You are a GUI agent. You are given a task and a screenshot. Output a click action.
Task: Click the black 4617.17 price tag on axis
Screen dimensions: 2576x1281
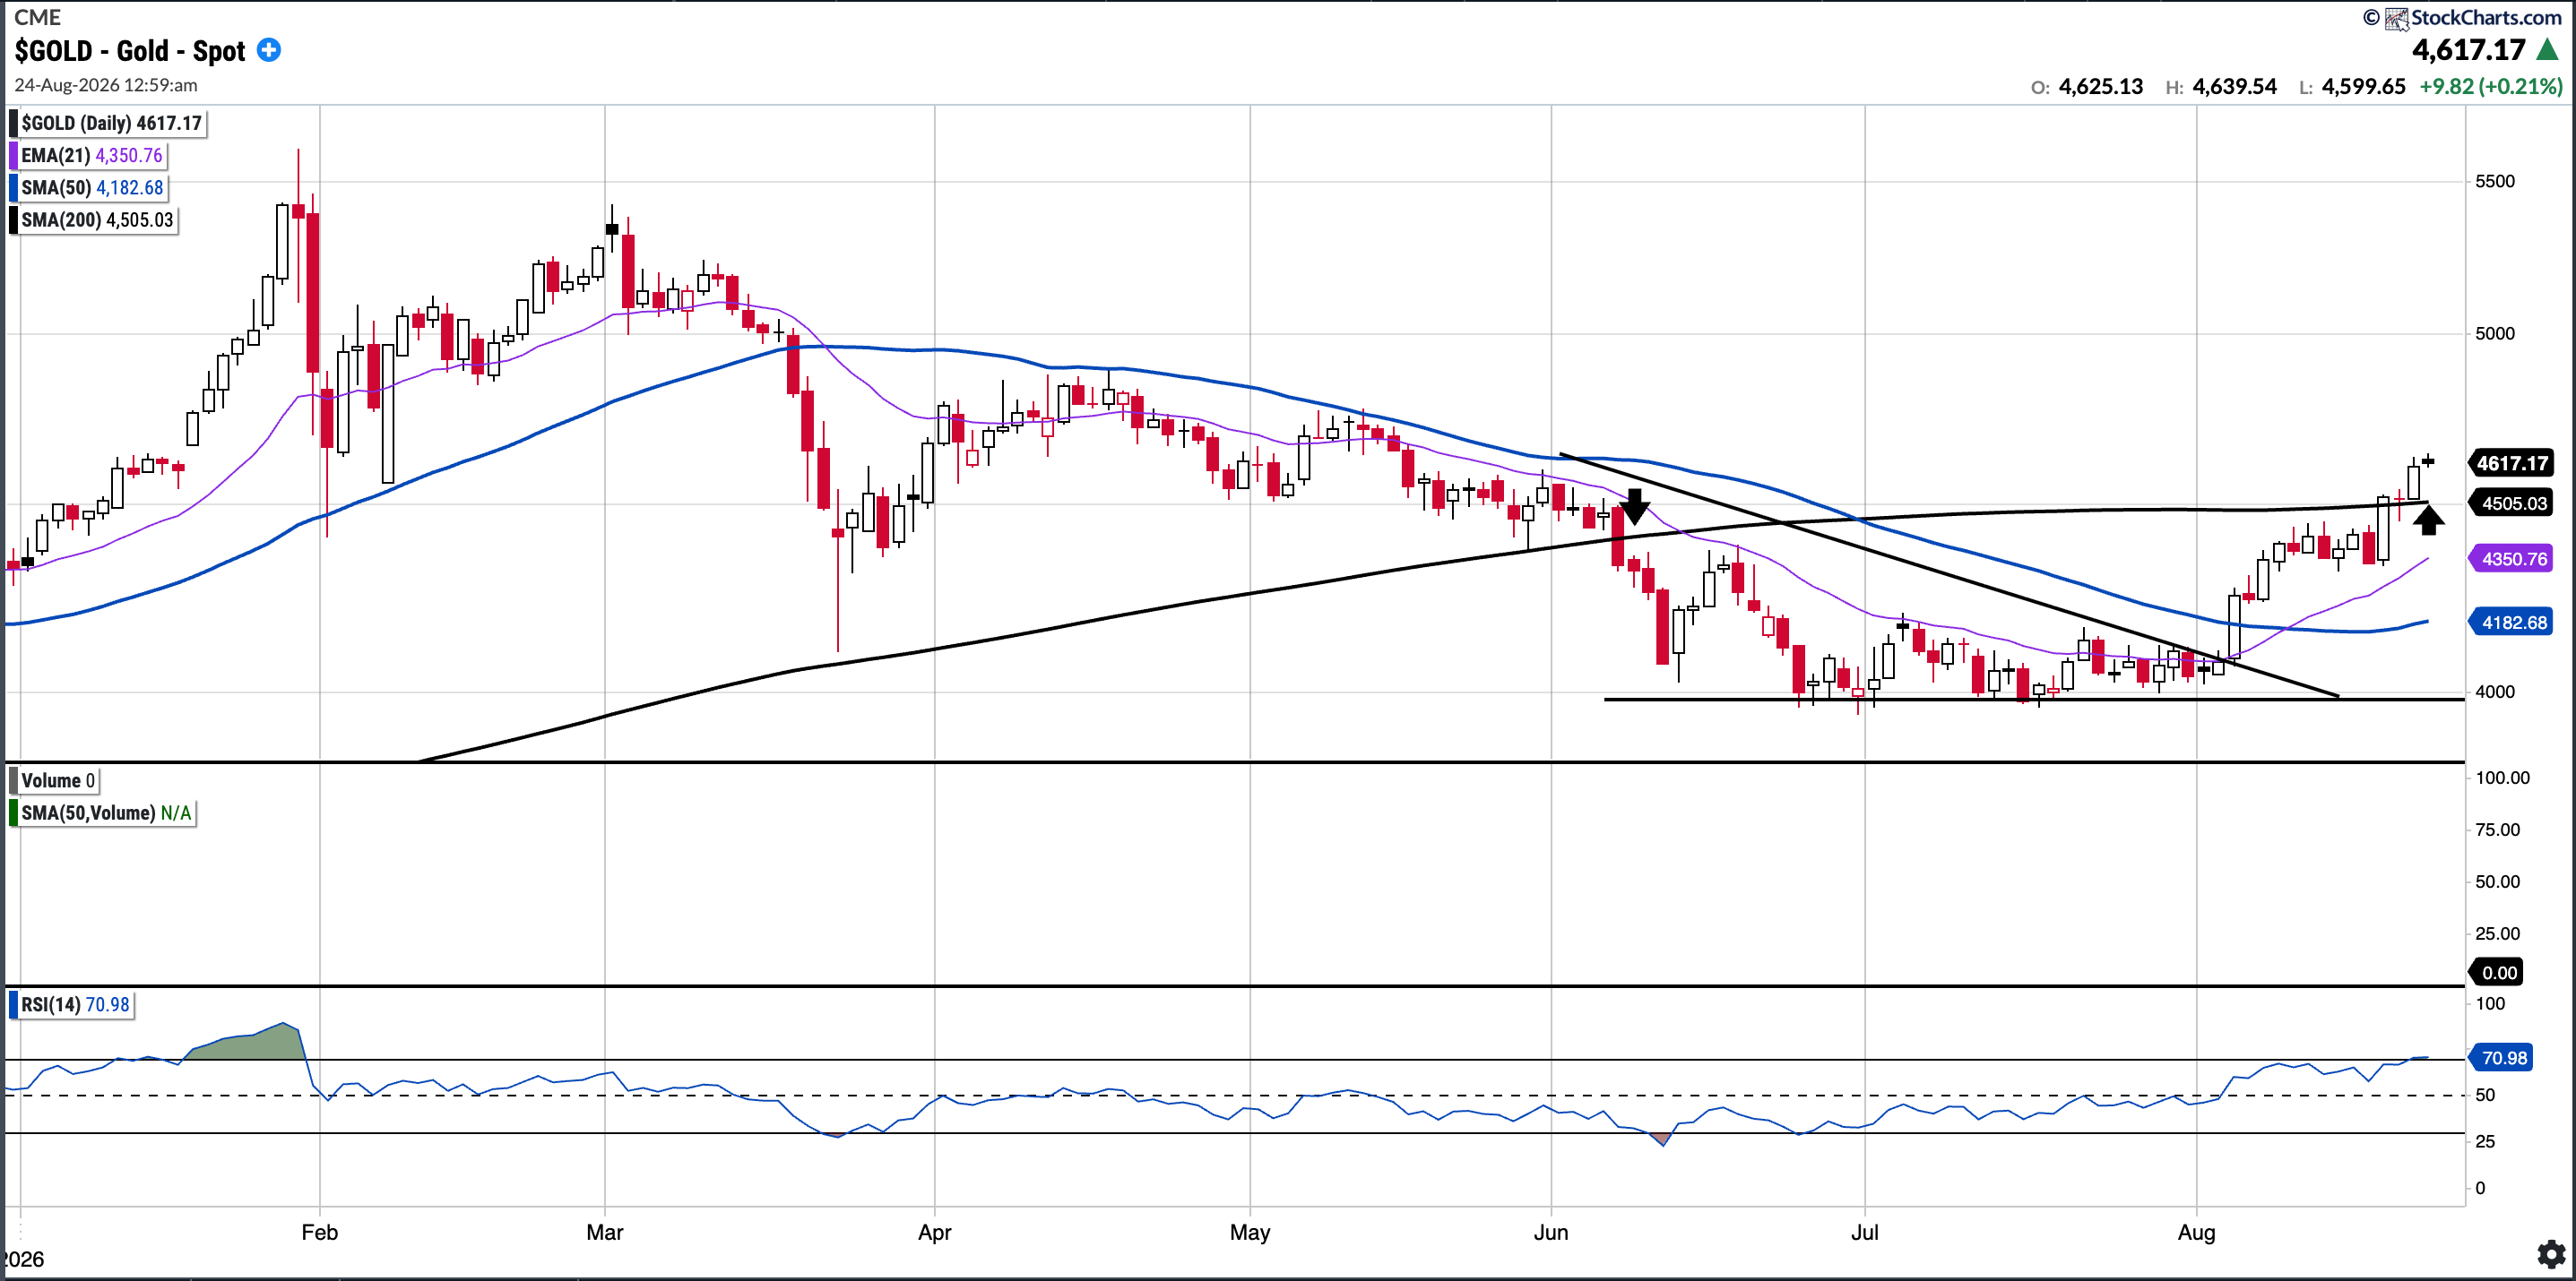tap(2511, 462)
